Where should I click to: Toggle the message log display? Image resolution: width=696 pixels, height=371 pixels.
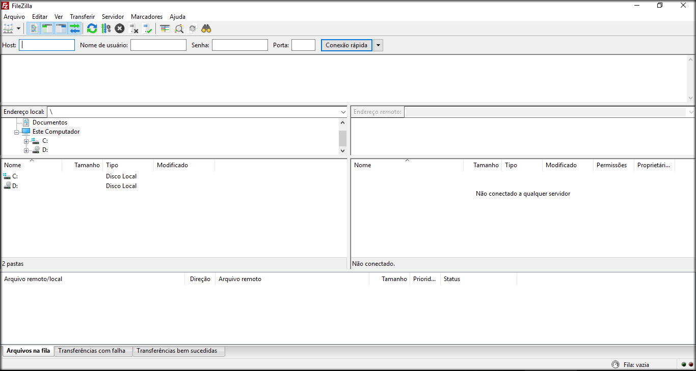[x=33, y=28]
